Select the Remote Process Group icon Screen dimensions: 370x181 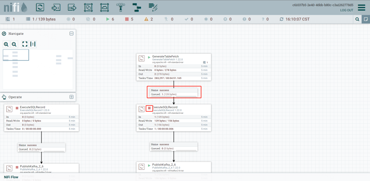tap(104, 8)
